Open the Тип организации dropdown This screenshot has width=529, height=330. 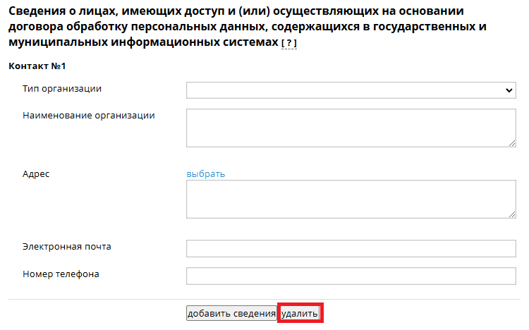pyautogui.click(x=351, y=90)
